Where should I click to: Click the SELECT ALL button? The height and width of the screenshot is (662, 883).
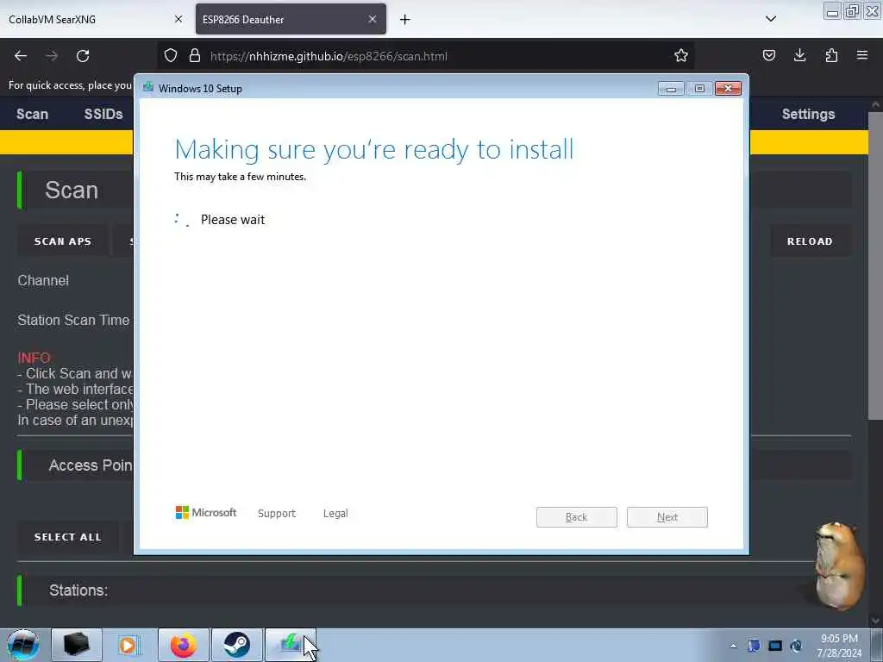click(x=67, y=537)
